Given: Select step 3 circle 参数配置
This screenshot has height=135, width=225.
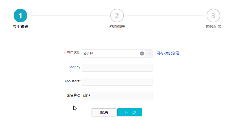Looking at the screenshot, I should pos(213,16).
